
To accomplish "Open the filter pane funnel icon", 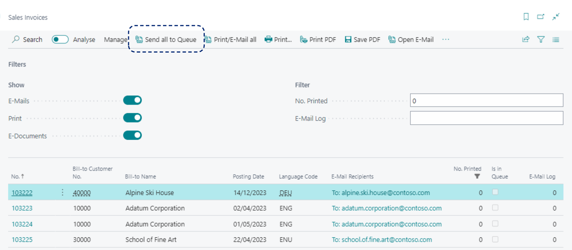I will coord(541,39).
